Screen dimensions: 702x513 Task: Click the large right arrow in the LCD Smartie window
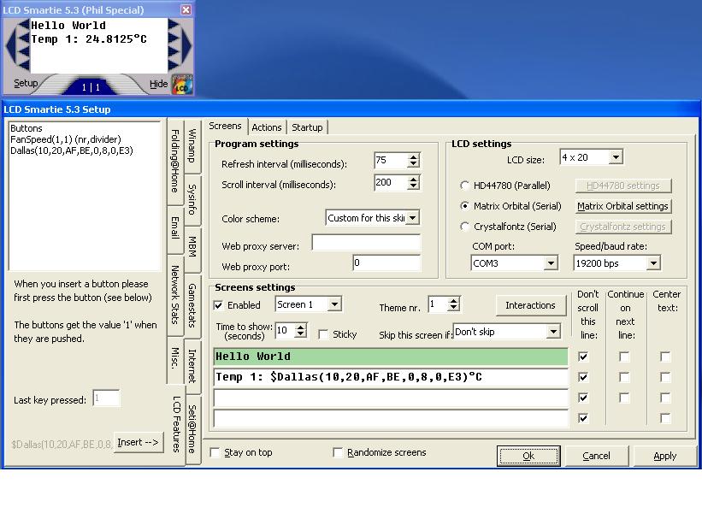[186, 45]
